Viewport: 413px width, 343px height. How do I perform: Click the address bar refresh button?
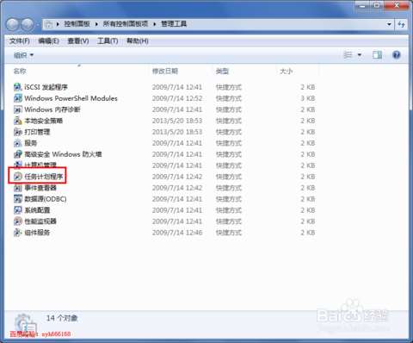pyautogui.click(x=402, y=24)
